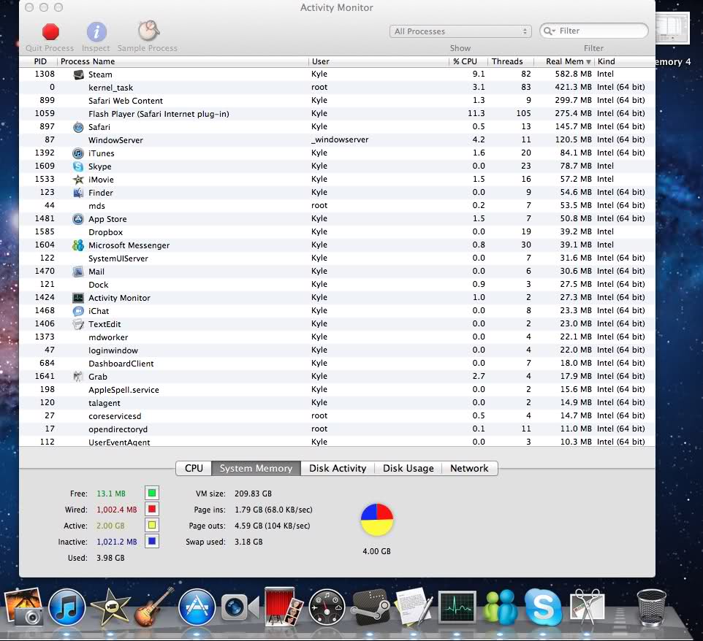
Task: Select the opendirectoryd process row
Action: point(337,429)
